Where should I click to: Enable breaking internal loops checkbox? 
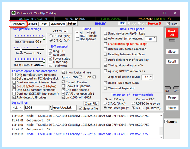click(x=105, y=44)
